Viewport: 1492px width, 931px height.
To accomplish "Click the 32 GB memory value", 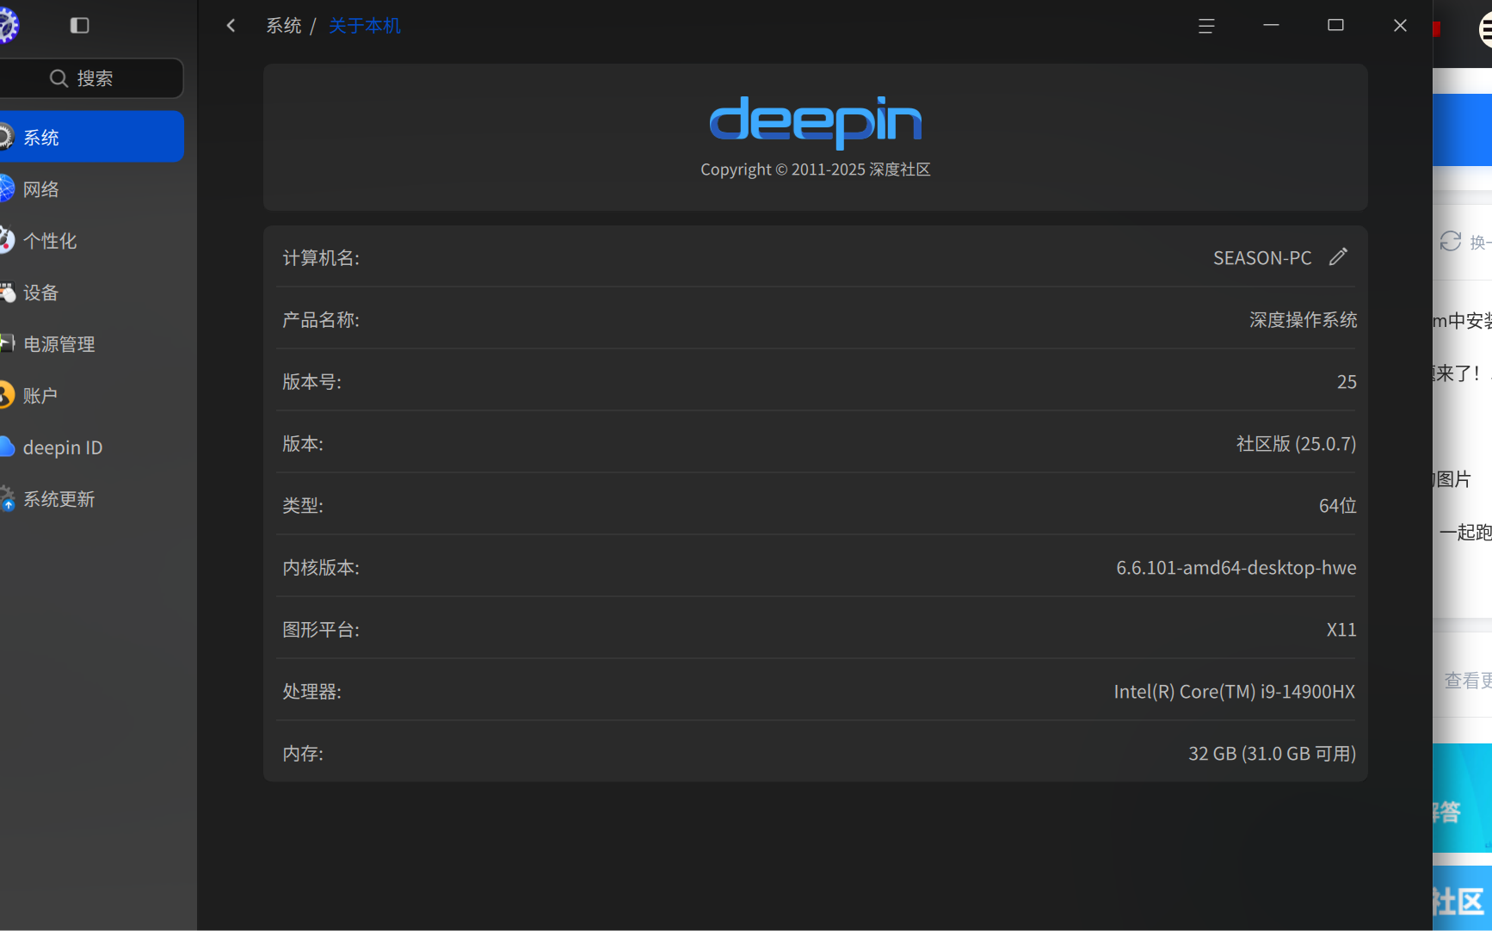I will (1272, 754).
